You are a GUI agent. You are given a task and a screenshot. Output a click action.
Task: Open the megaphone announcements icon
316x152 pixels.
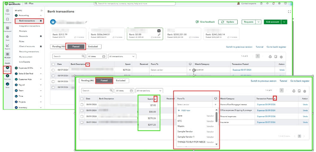point(267,3)
